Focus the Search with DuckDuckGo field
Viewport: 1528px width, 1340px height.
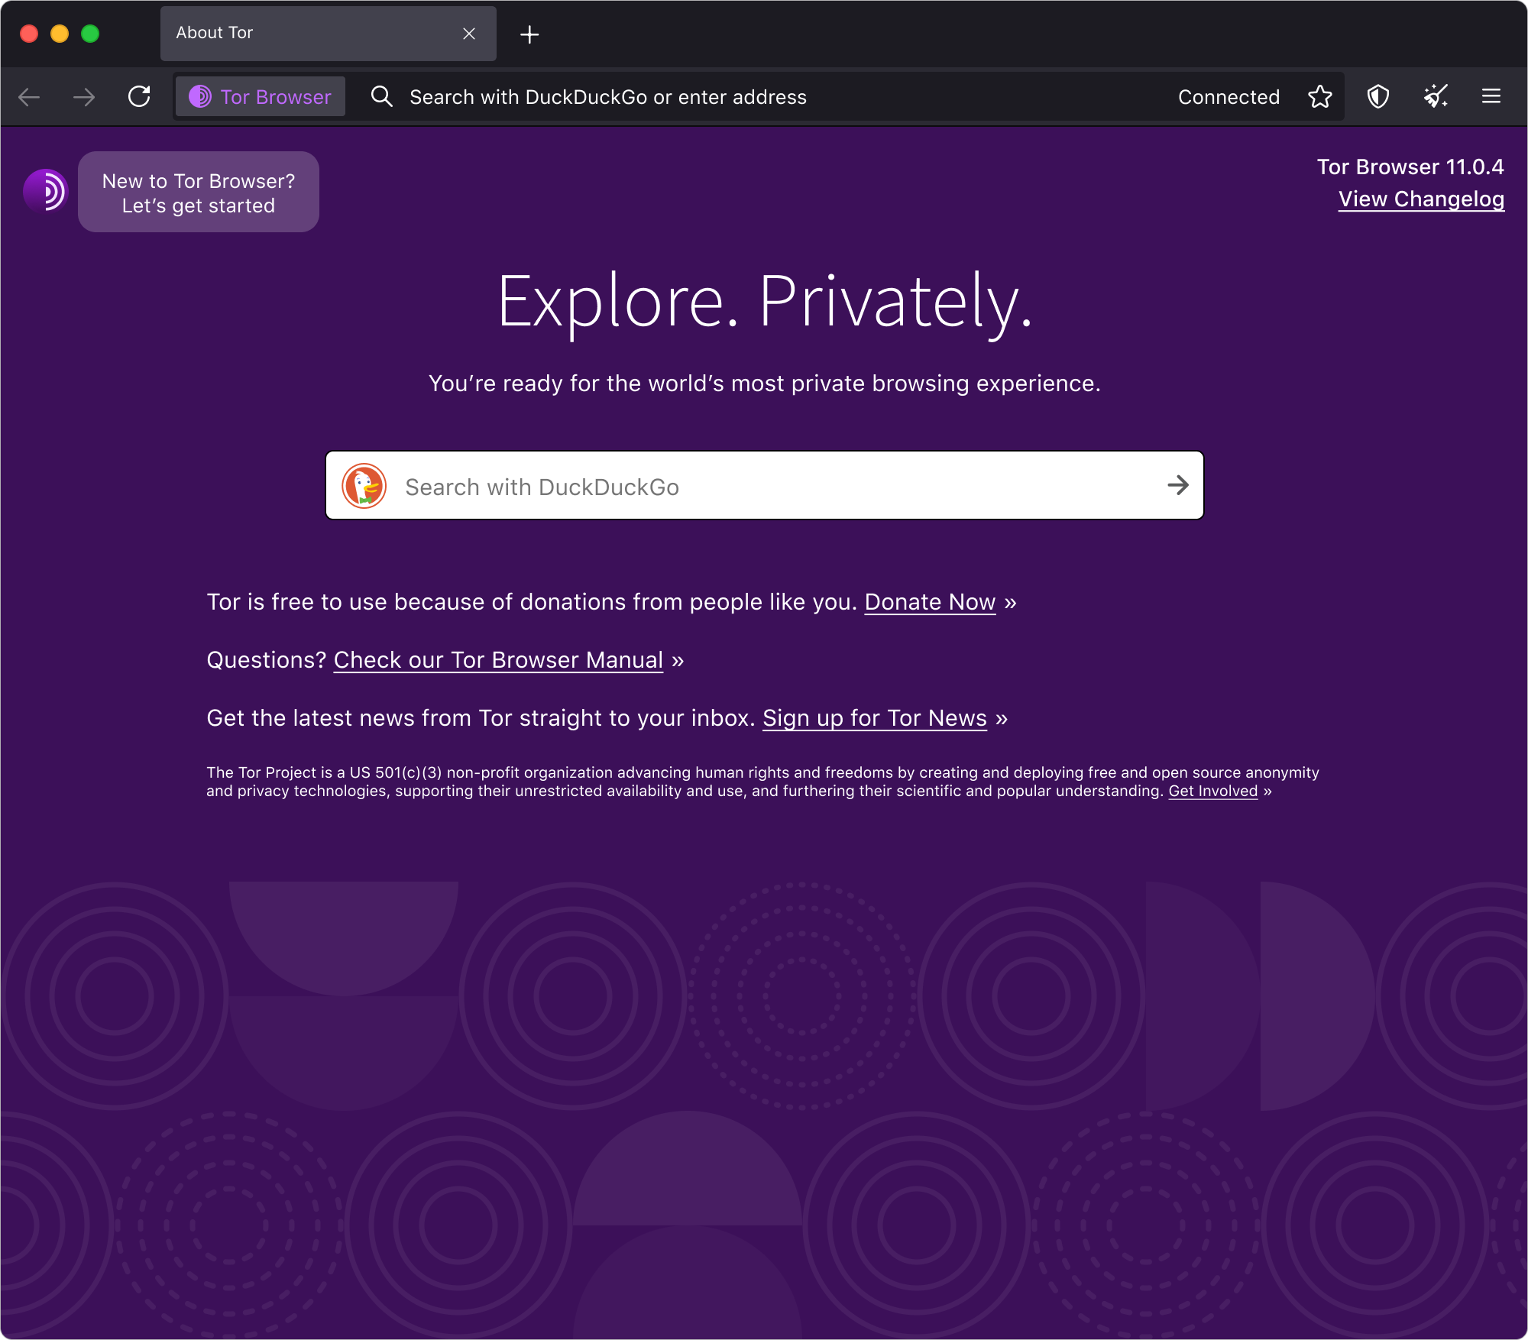pos(764,485)
